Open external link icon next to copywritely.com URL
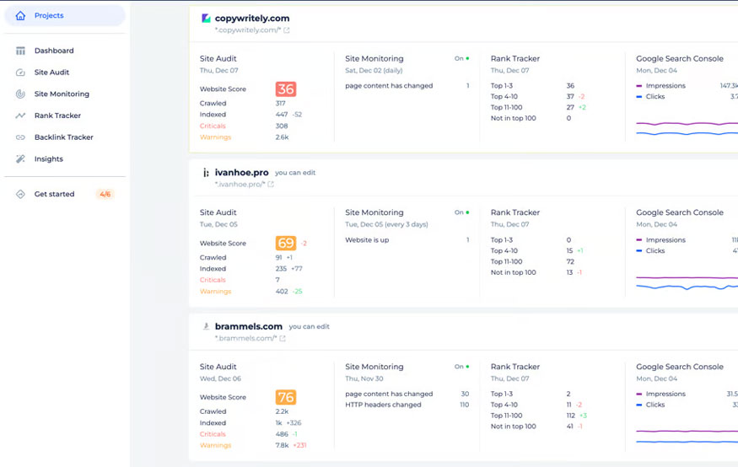This screenshot has height=467, width=738. (x=287, y=30)
